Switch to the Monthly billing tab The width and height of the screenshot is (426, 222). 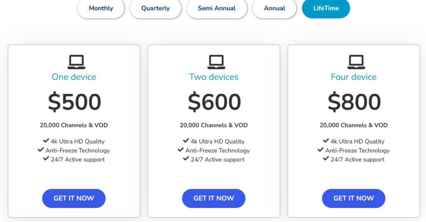tap(101, 8)
